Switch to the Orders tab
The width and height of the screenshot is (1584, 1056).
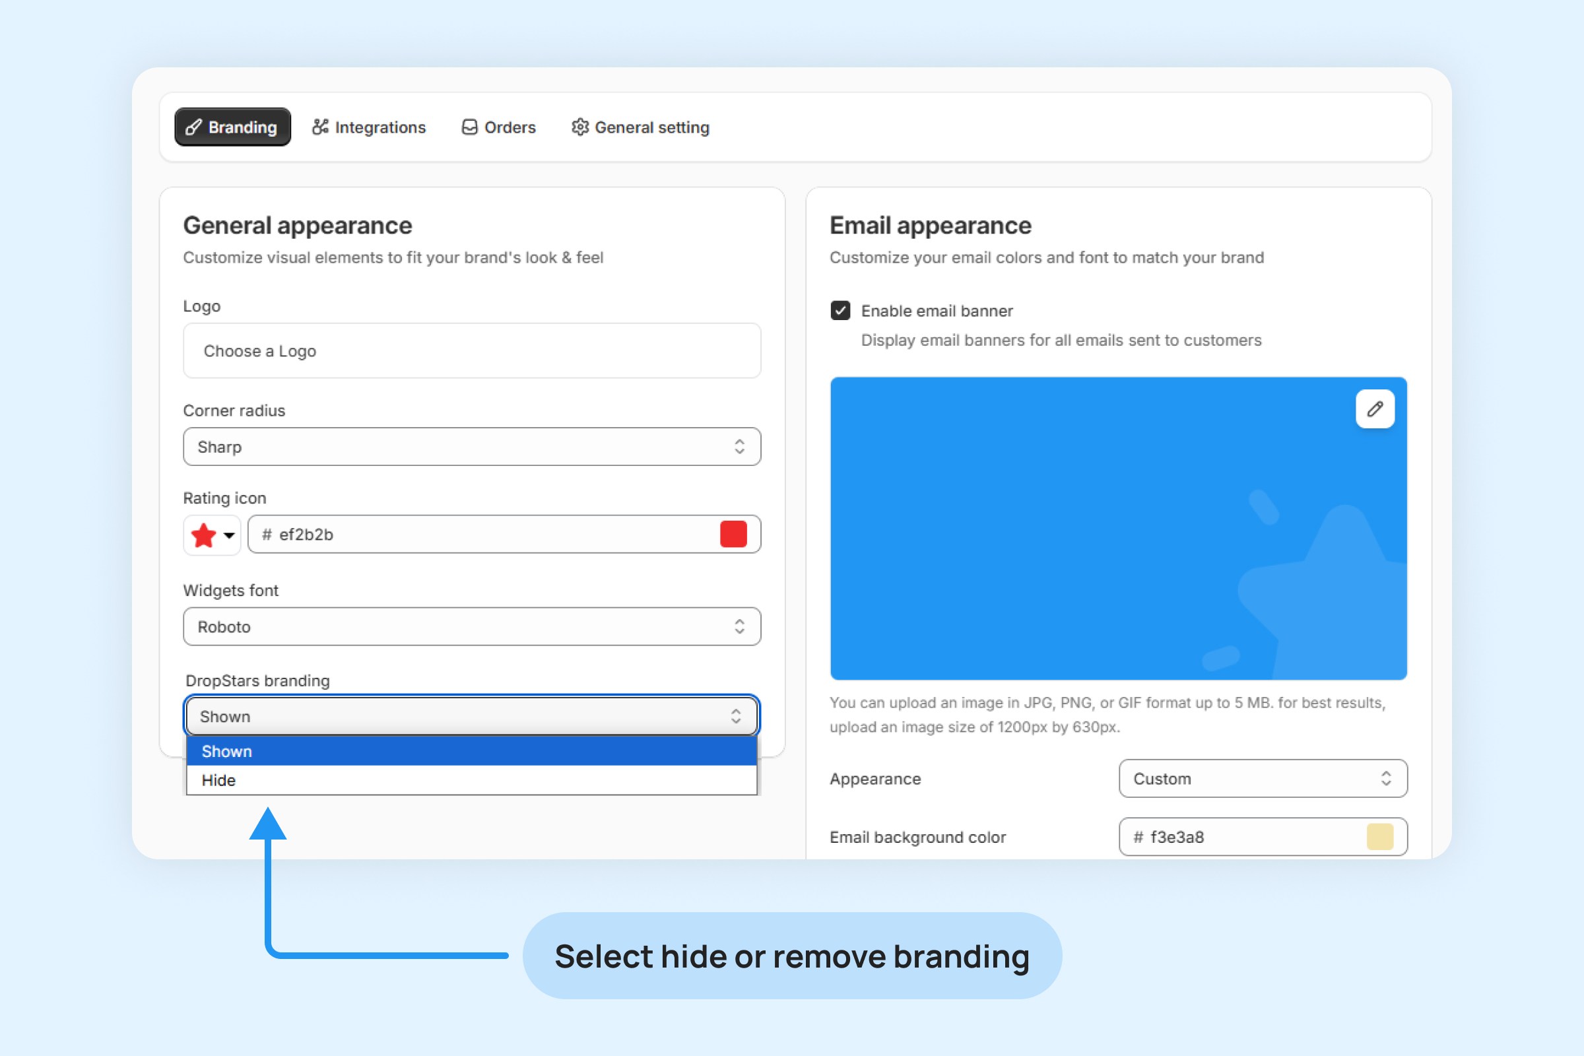pos(498,127)
